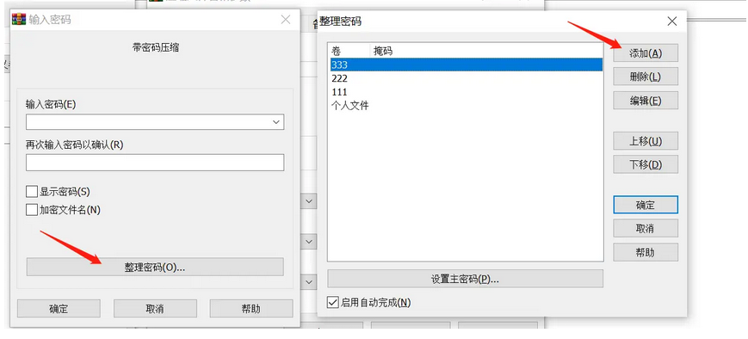Confirm with 确定 in 整理密码 dialog
Viewport: 748px width, 339px height.
(646, 205)
